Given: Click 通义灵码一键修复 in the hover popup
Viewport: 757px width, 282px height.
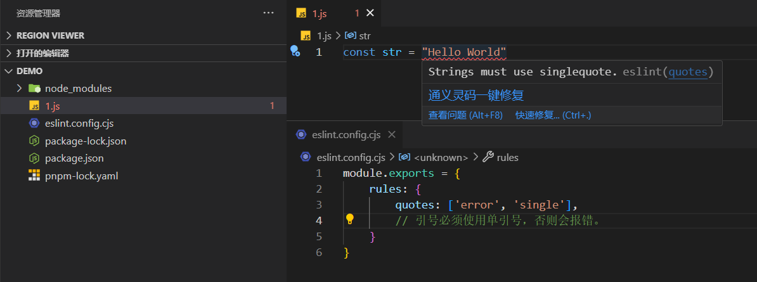Looking at the screenshot, I should coord(476,95).
